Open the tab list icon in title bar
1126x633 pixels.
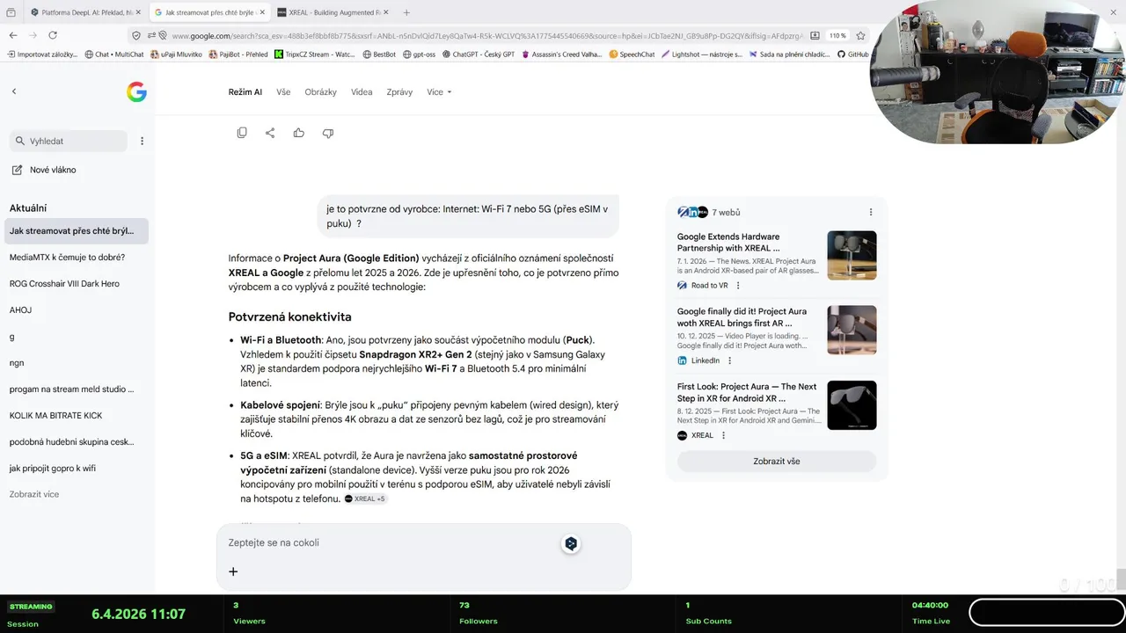pos(11,12)
